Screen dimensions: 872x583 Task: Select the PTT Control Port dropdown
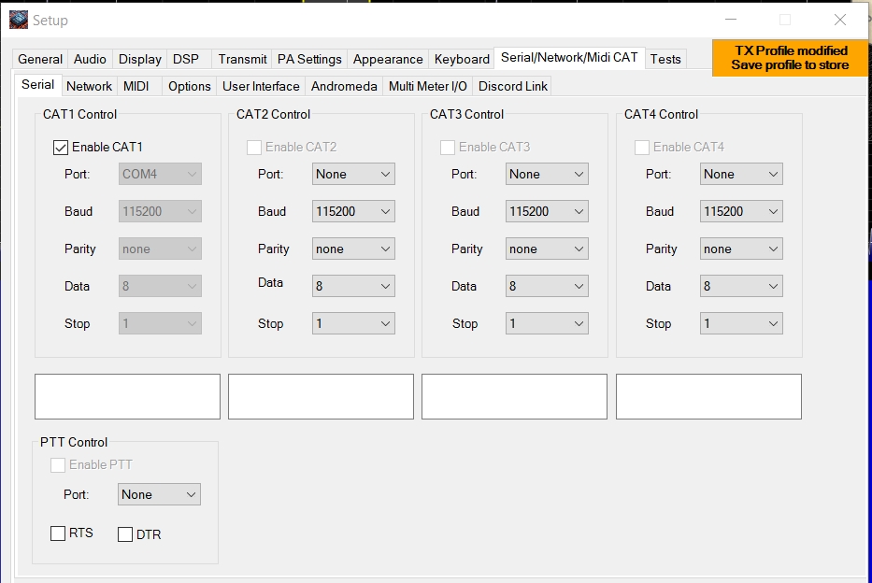[x=160, y=494]
